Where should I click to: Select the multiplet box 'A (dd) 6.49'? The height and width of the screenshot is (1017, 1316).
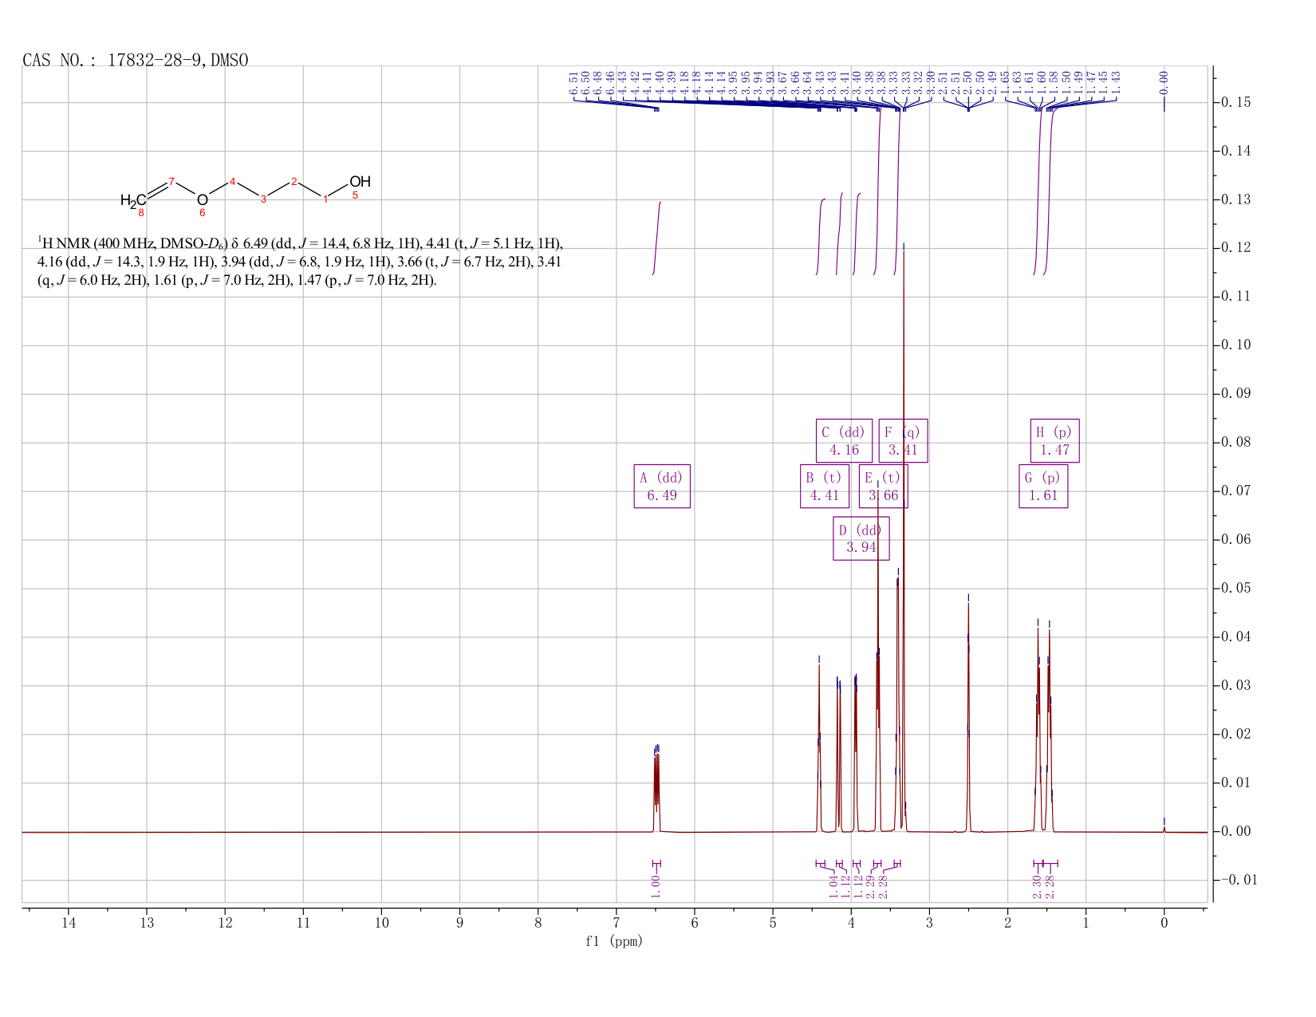point(662,487)
